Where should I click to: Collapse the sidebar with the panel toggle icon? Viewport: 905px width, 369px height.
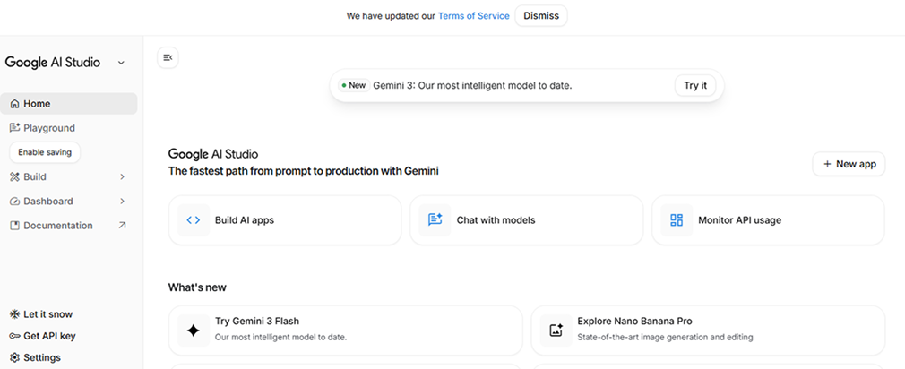[168, 57]
